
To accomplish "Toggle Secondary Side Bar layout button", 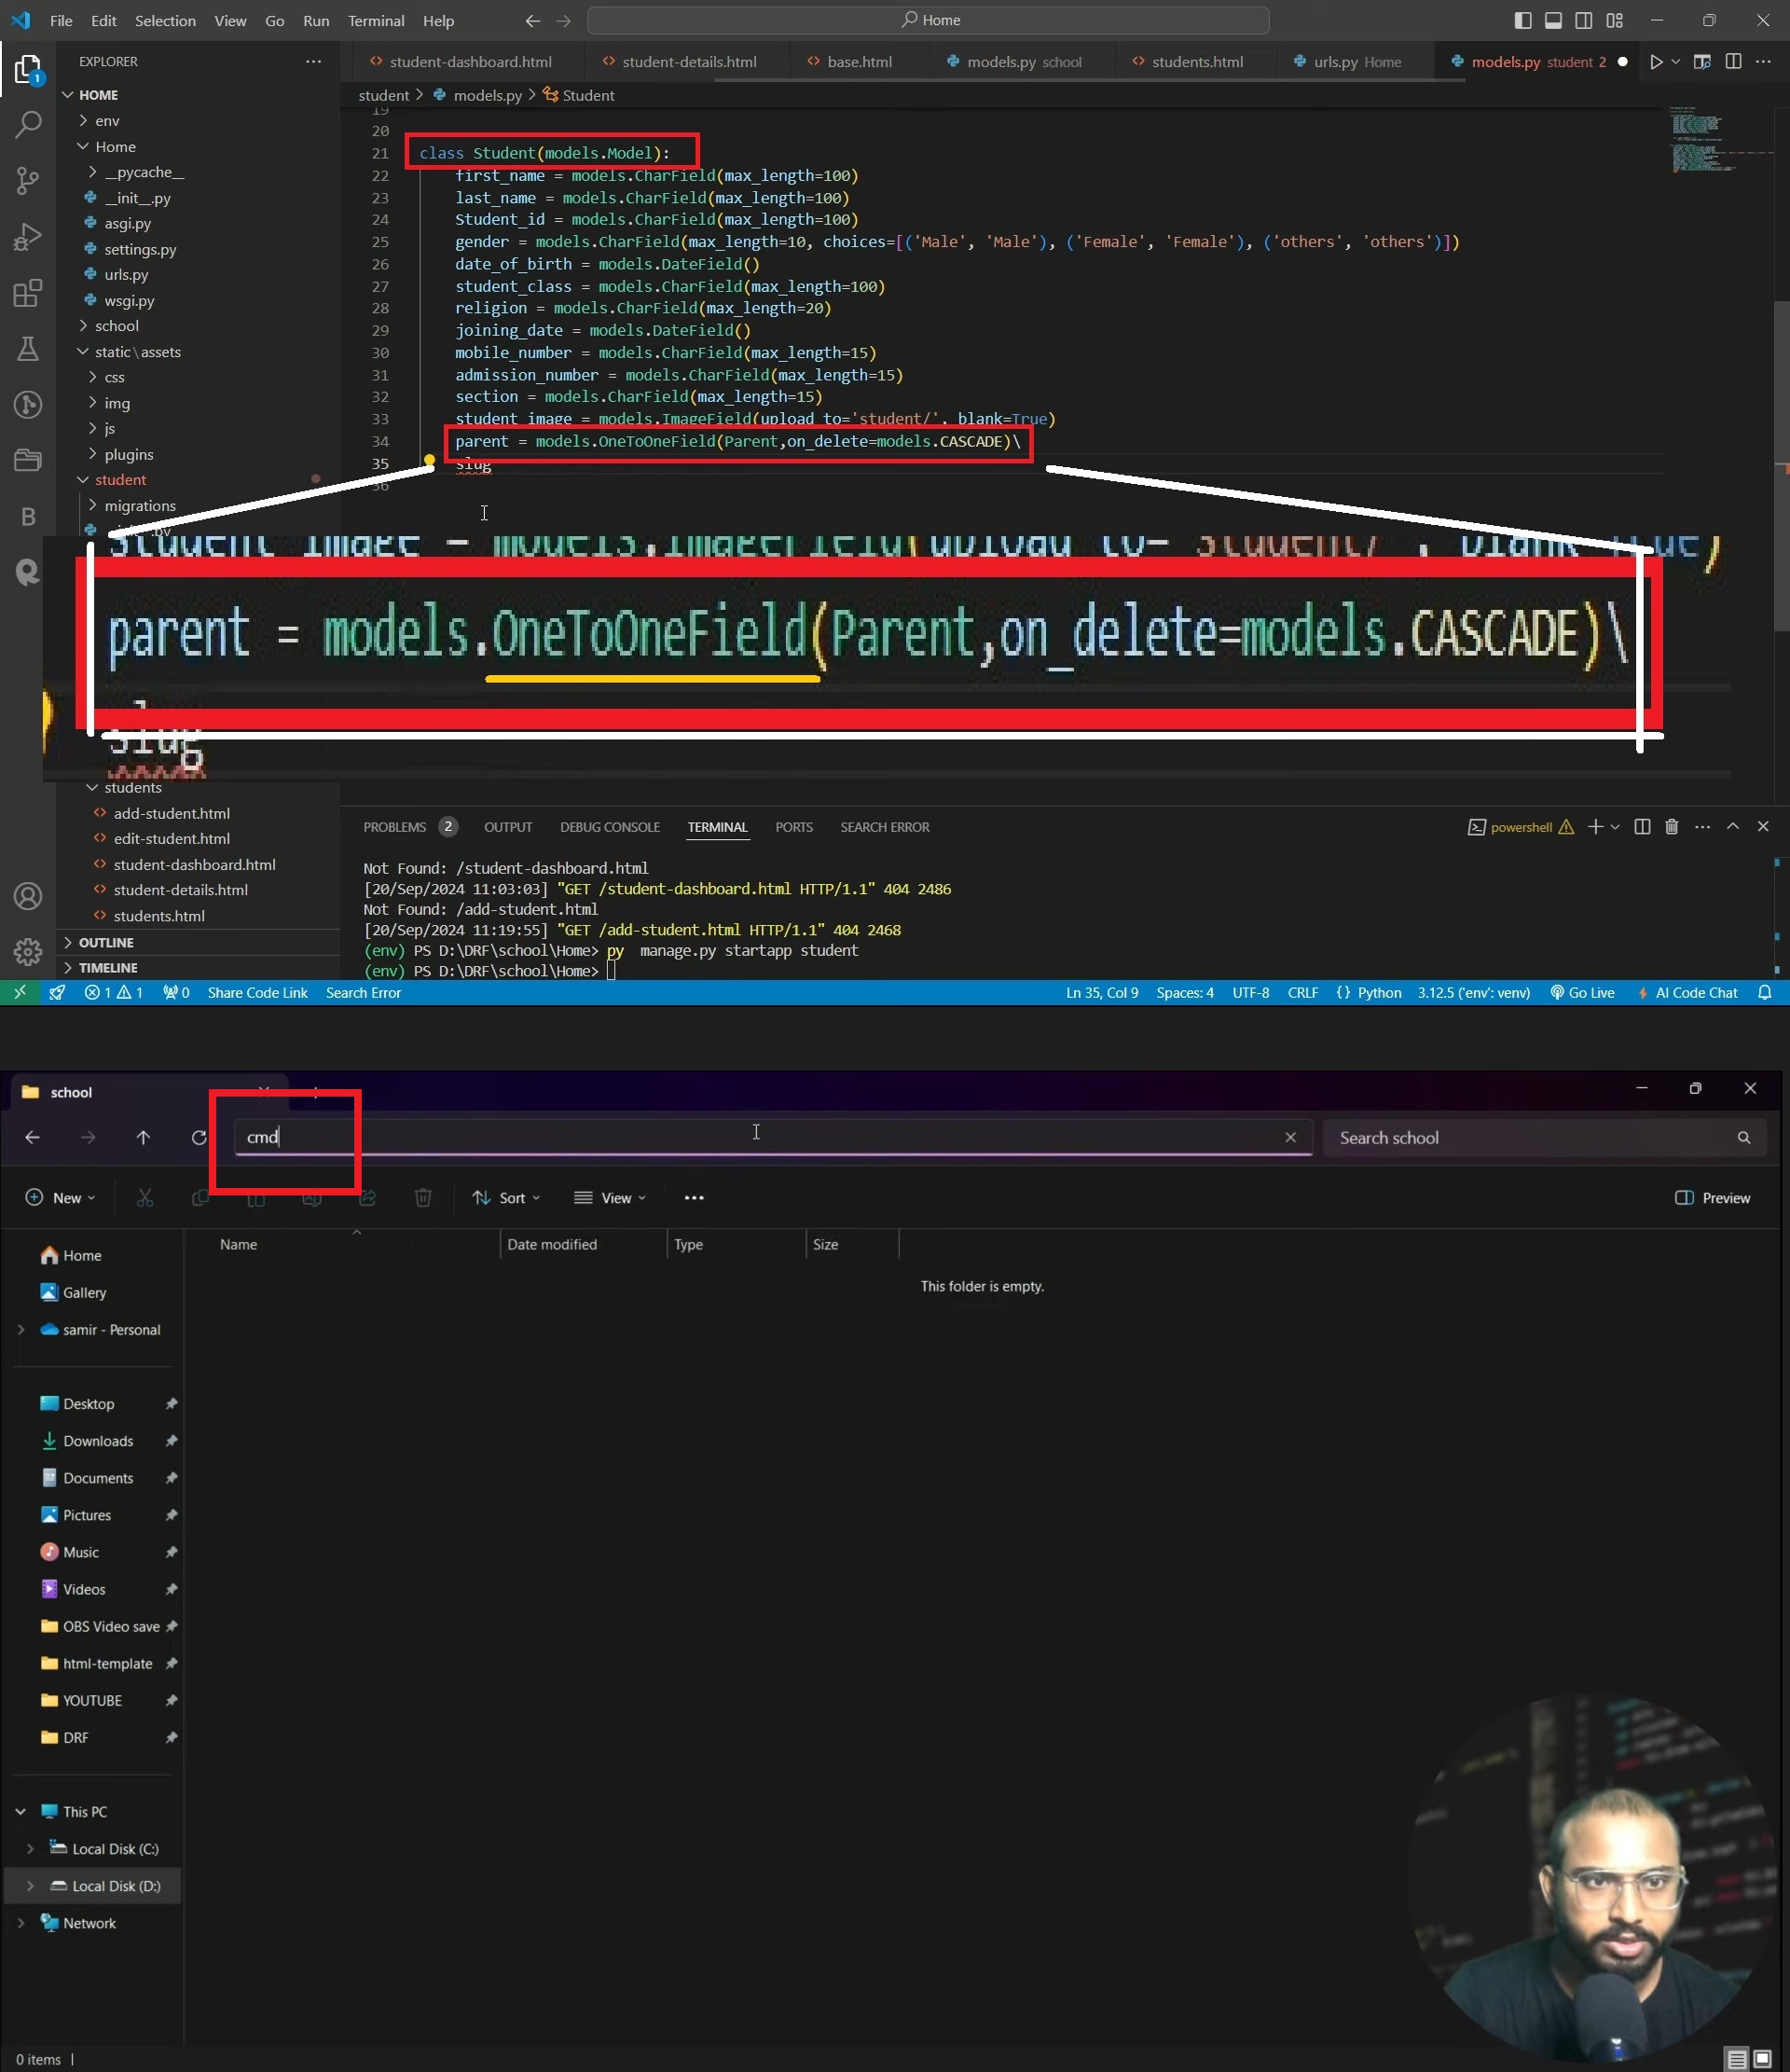I will (1584, 21).
